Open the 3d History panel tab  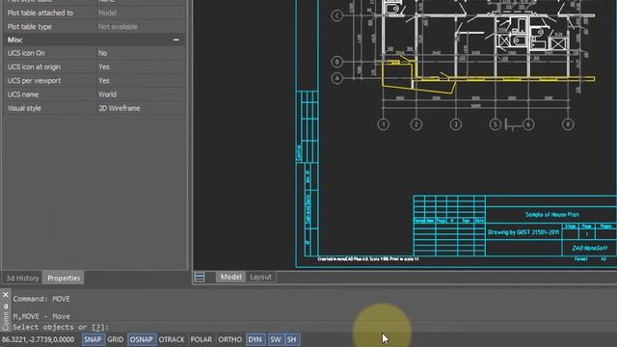click(x=22, y=278)
